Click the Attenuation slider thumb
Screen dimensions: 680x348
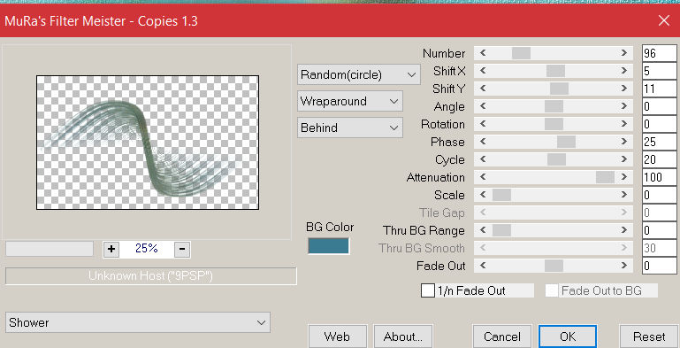point(605,177)
